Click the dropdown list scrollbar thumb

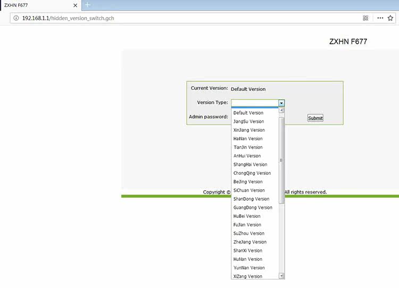click(x=281, y=160)
